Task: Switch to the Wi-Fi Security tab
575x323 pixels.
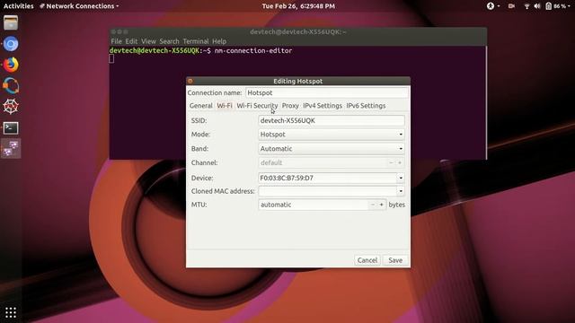Action: point(257,106)
